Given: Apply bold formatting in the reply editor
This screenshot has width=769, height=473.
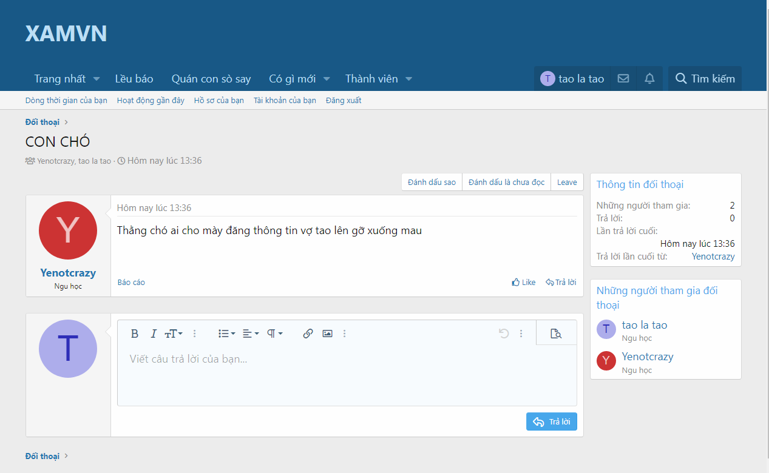Looking at the screenshot, I should tap(135, 334).
